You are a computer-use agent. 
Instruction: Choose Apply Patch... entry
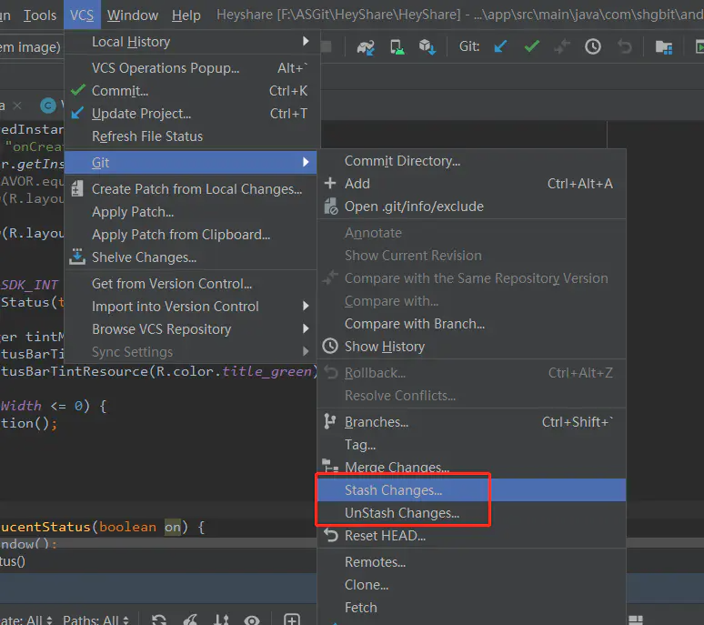pos(192,211)
